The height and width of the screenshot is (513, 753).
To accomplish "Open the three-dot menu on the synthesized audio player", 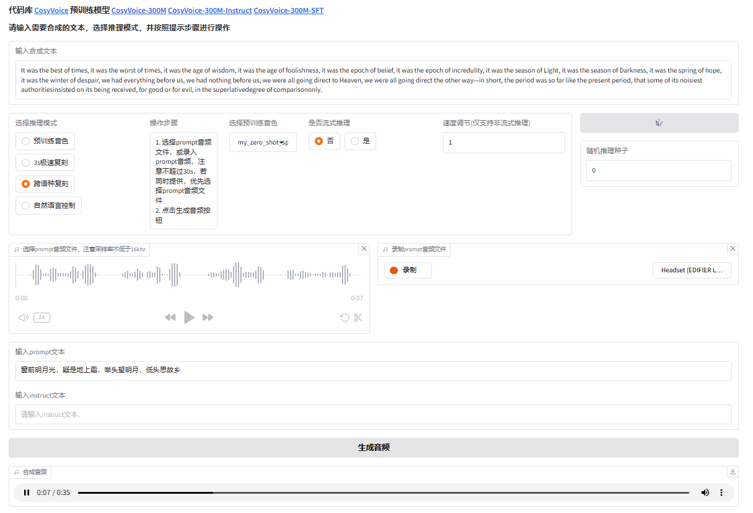I will click(721, 492).
